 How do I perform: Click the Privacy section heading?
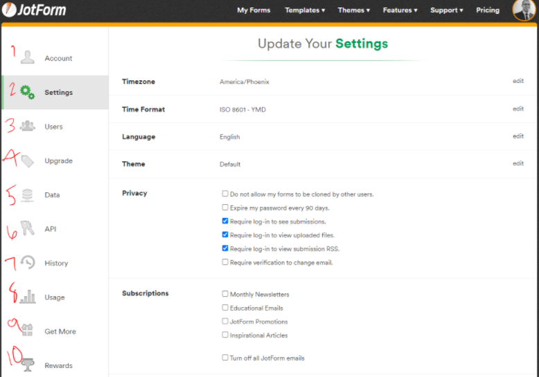click(x=134, y=193)
